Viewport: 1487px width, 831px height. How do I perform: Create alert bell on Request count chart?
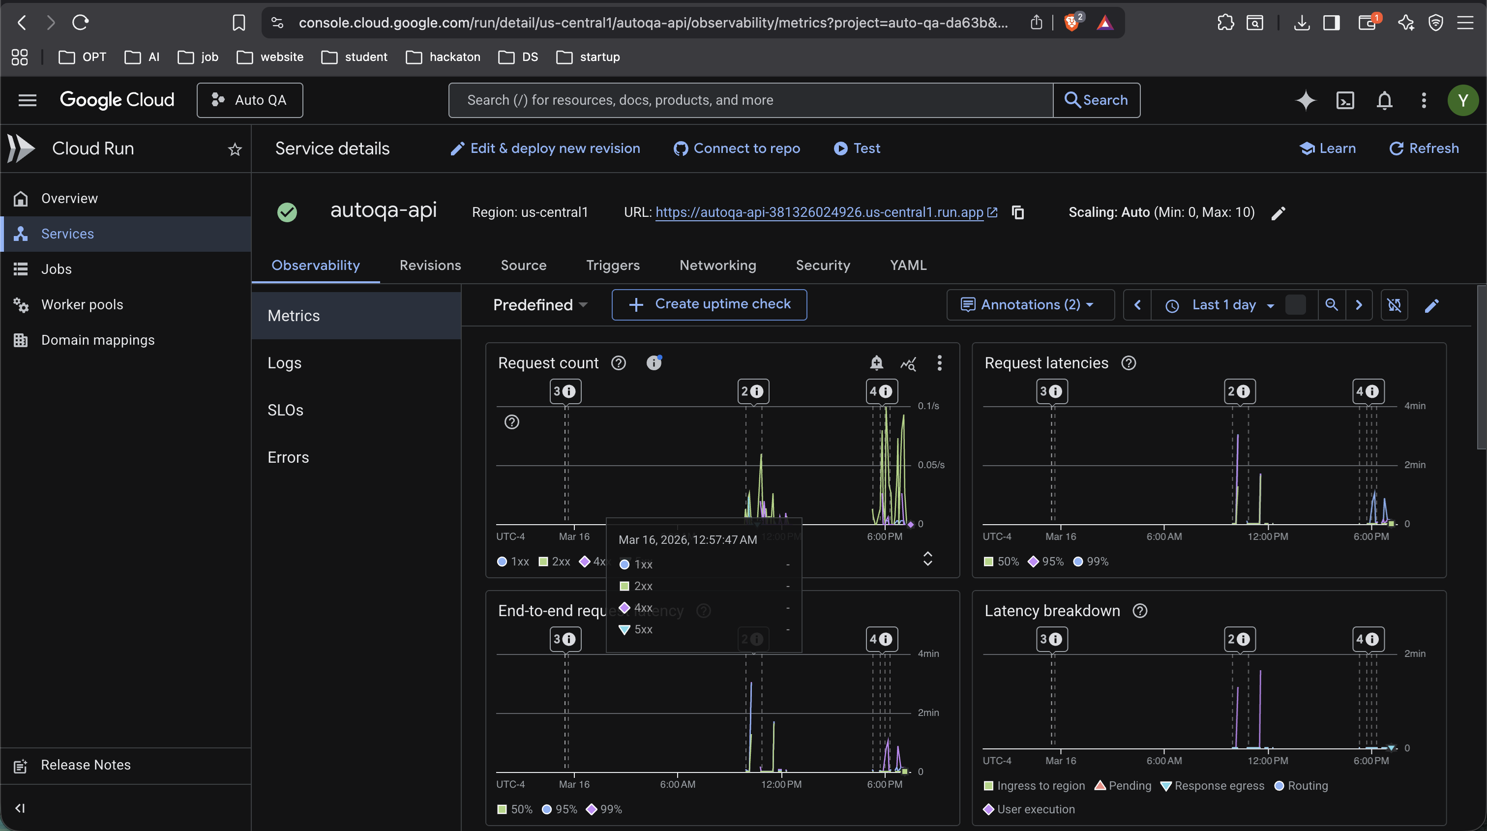[x=876, y=362]
